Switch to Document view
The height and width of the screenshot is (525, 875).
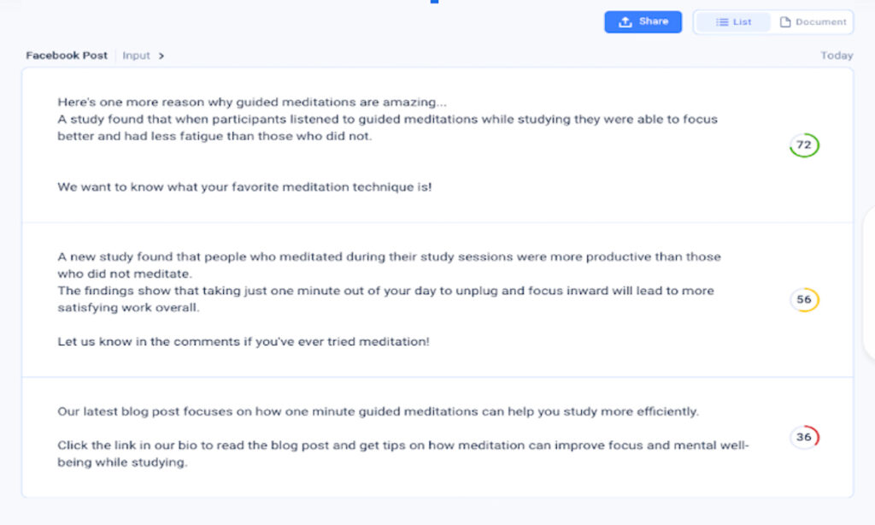pos(813,22)
